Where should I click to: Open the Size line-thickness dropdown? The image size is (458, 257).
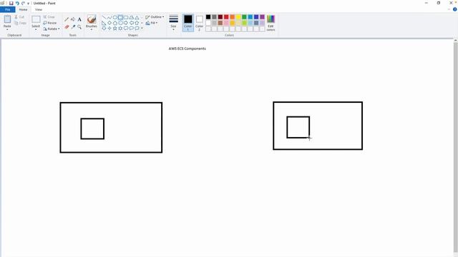173,22
